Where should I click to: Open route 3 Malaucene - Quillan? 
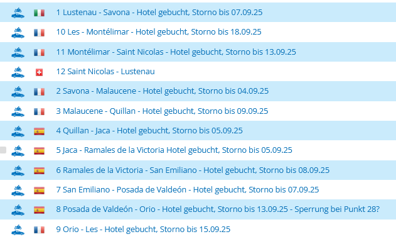point(162,111)
